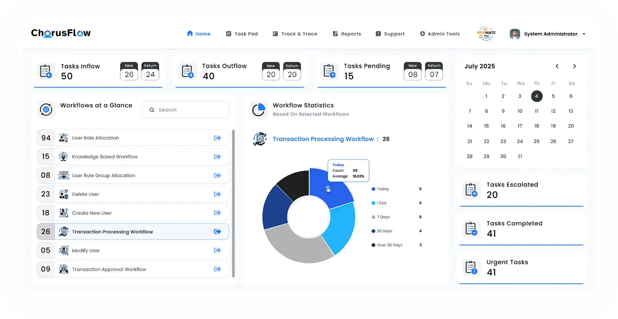Click the 1 Day legend color dot
Image resolution: width=618 pixels, height=319 pixels.
373,203
